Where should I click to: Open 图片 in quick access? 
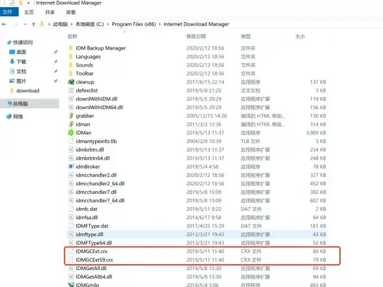coord(21,81)
